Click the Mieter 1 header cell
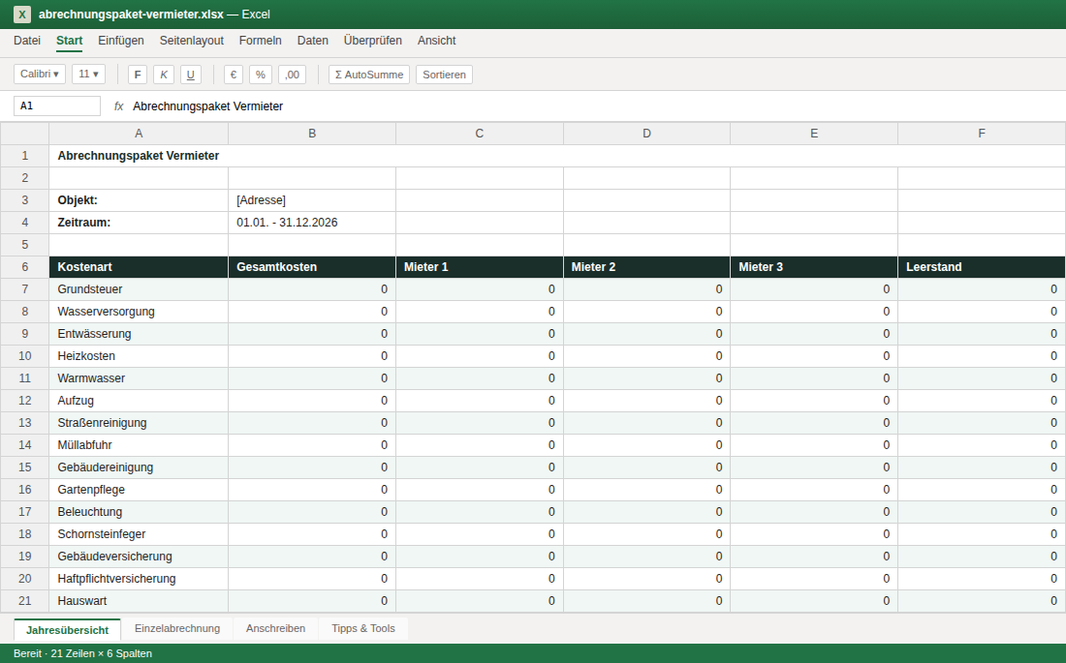Viewport: 1066px width, 663px height. (480, 267)
